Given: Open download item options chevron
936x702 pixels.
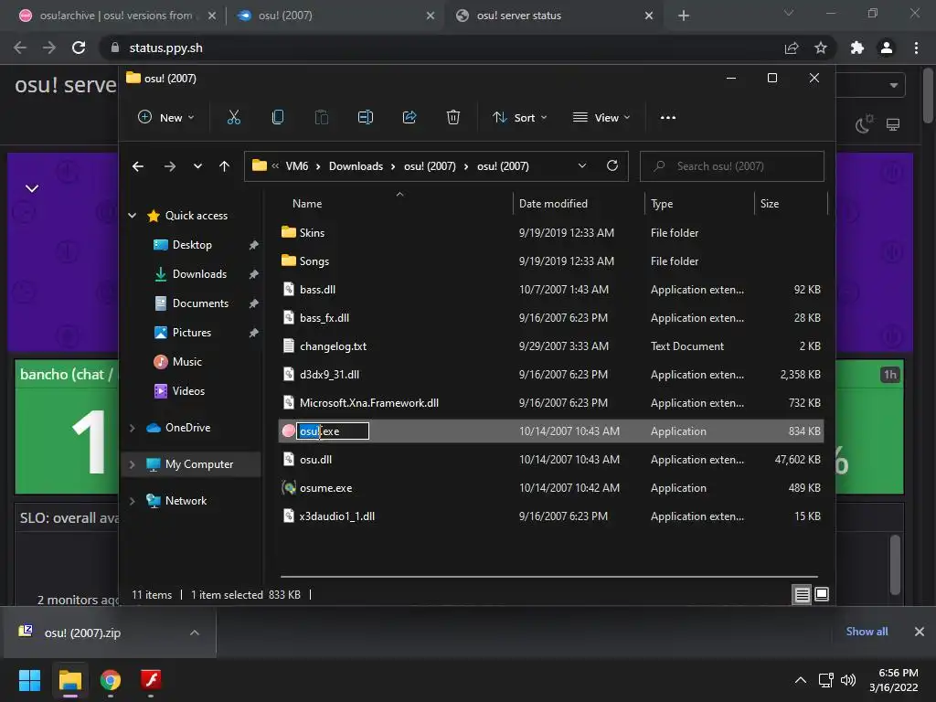Looking at the screenshot, I should pos(195,633).
